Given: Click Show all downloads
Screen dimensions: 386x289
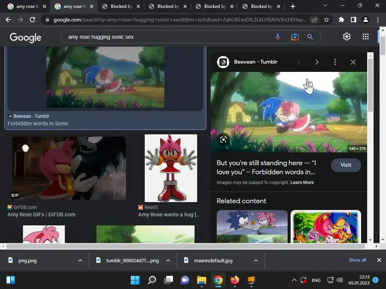Looking at the screenshot, I should pyautogui.click(x=357, y=260).
